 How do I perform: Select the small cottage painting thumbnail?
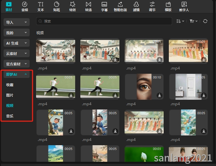(x=100, y=153)
